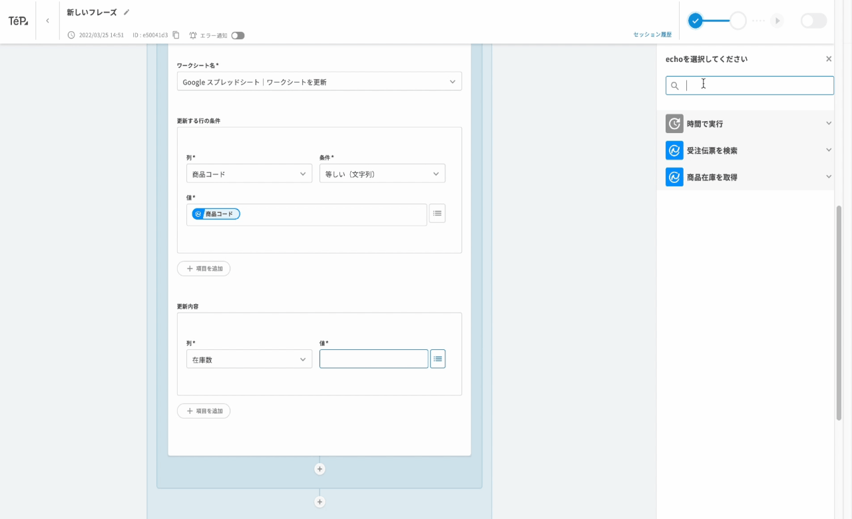Expand the 時間で実行 echo item

pyautogui.click(x=749, y=124)
